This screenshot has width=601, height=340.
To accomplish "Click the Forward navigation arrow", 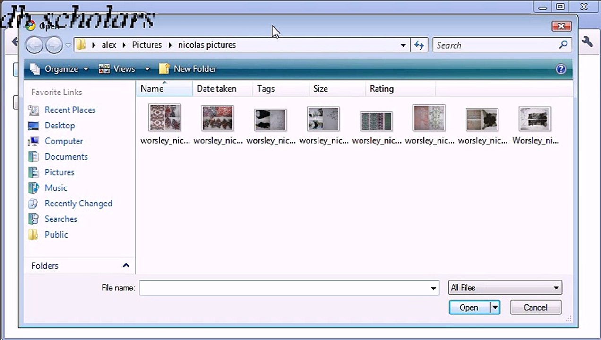I will [54, 45].
